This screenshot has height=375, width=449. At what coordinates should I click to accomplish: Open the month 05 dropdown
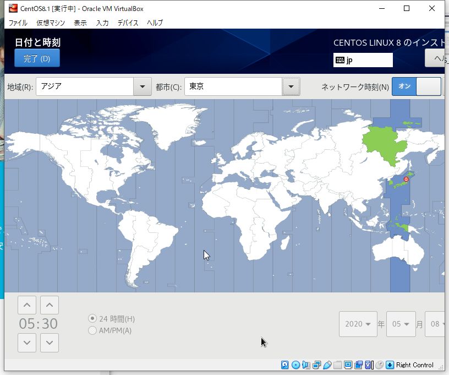coord(401,324)
